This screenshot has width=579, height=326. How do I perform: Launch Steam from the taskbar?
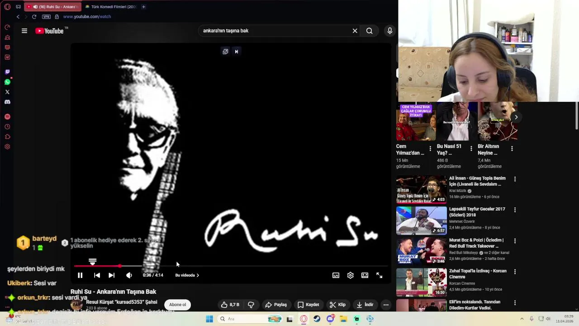pyautogui.click(x=317, y=319)
